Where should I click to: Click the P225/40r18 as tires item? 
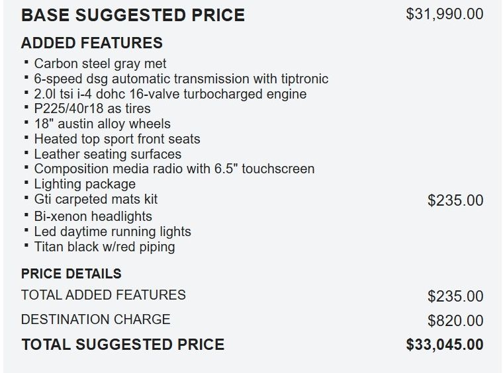click(x=92, y=108)
